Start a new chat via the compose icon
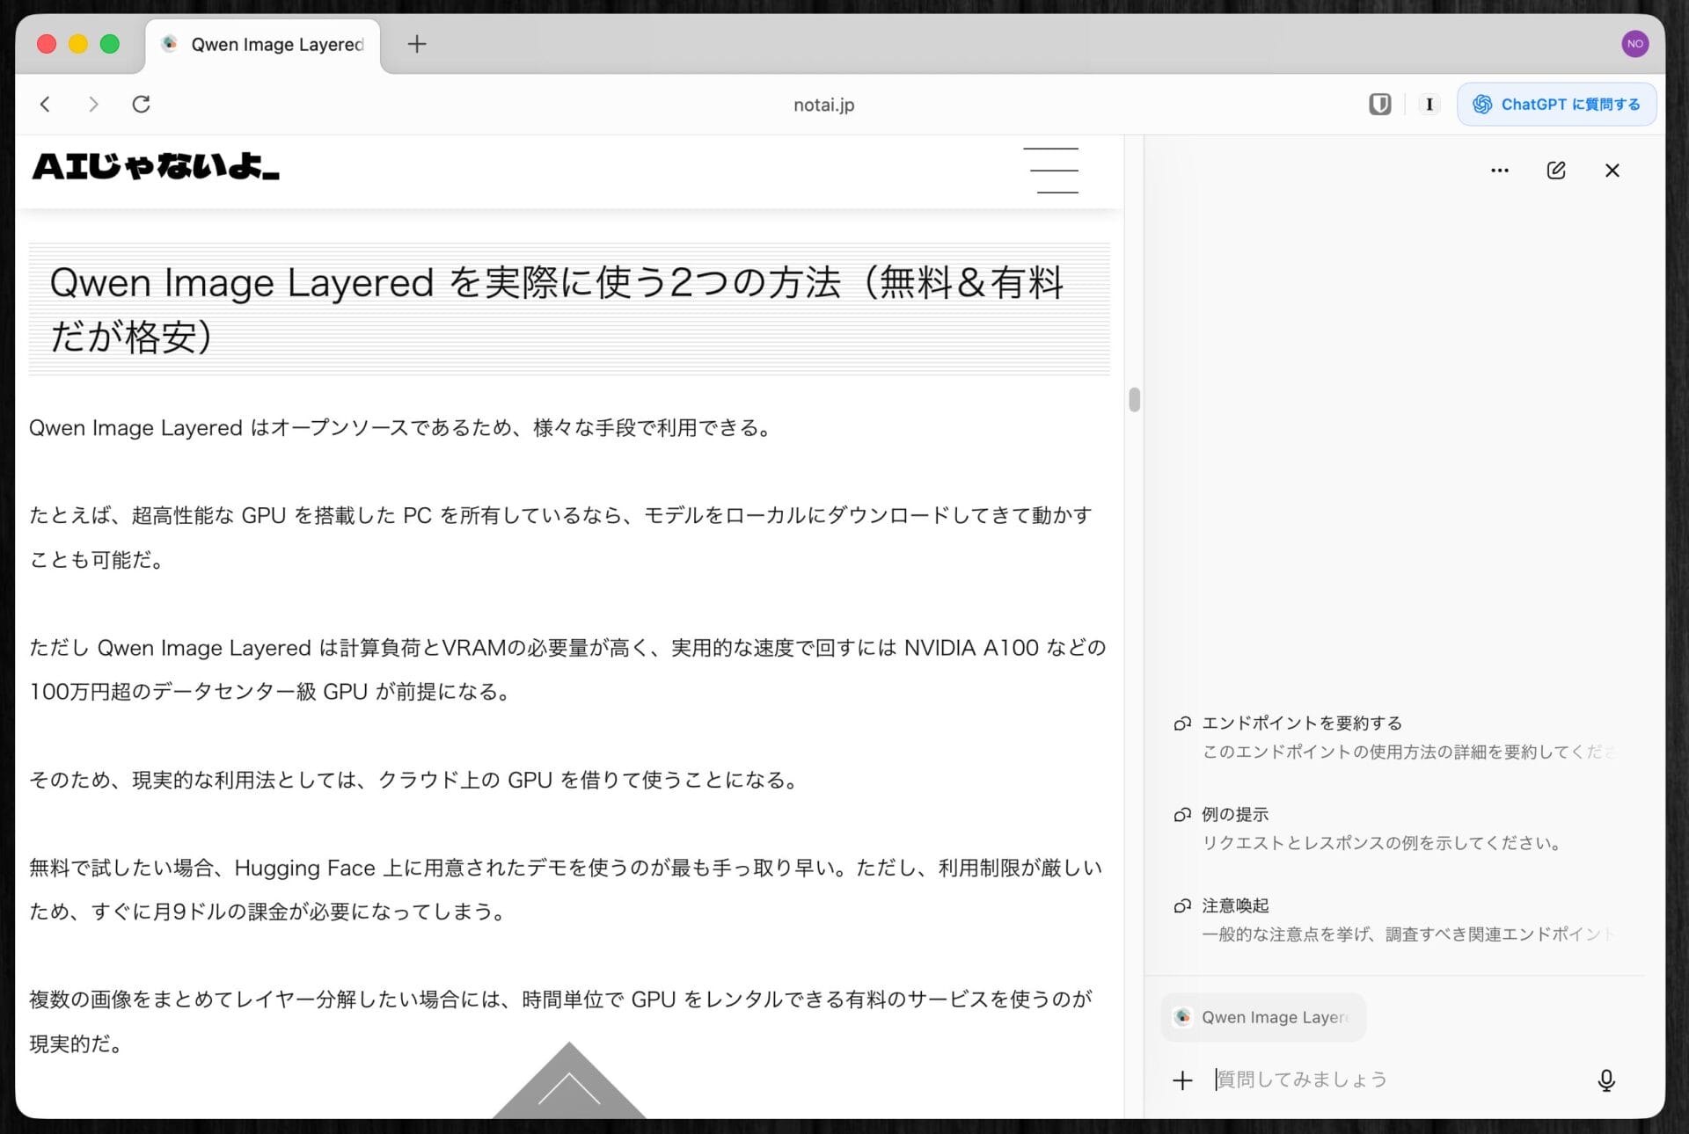This screenshot has height=1134, width=1689. 1556,170
